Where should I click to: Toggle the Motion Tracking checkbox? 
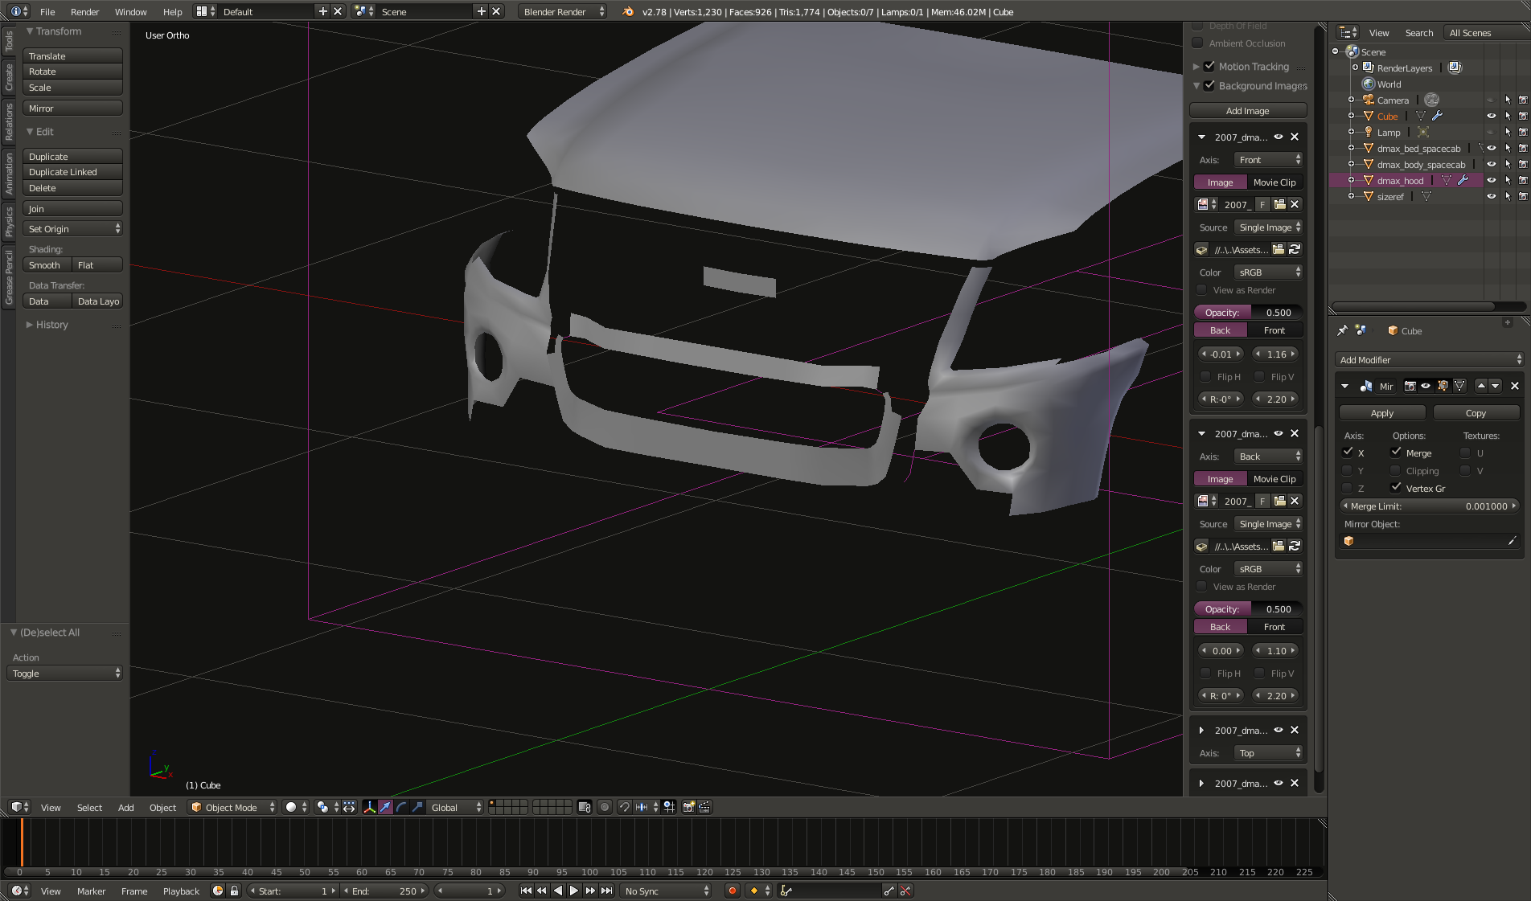(x=1209, y=66)
